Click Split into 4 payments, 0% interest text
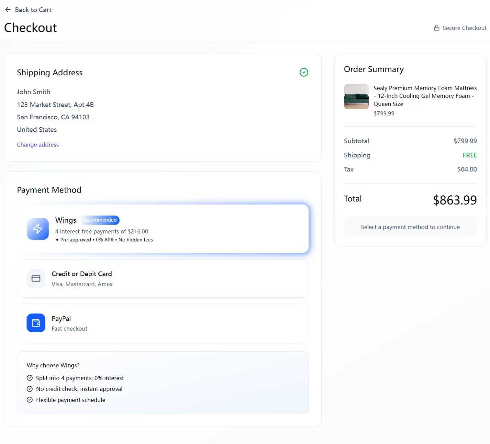 click(80, 378)
